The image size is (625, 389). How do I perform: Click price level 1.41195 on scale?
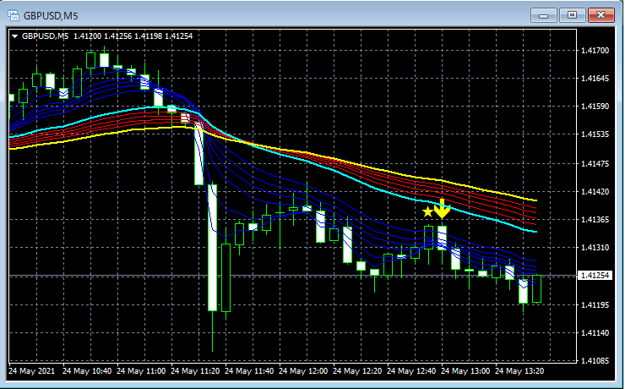pos(595,304)
